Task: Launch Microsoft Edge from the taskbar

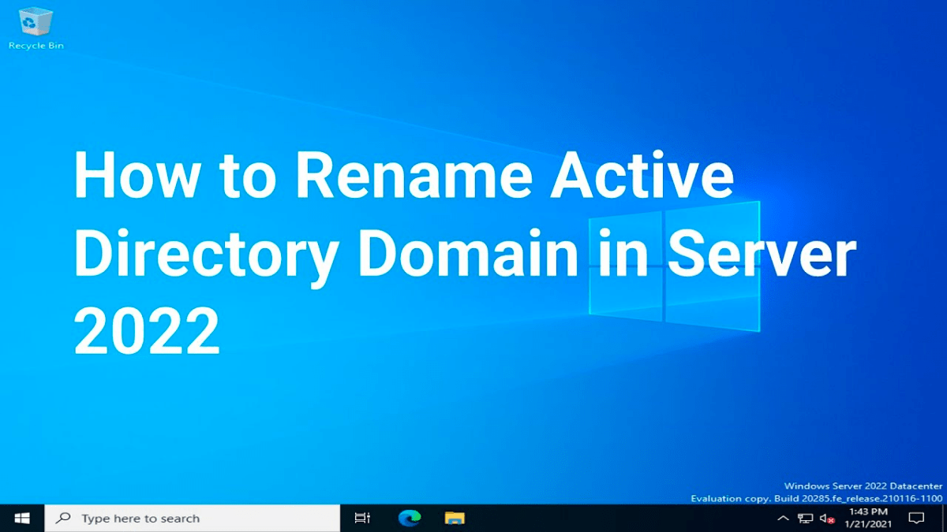Action: 409,518
